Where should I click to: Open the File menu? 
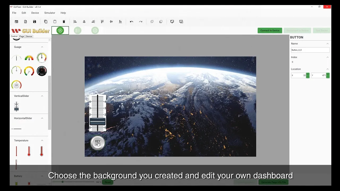14,13
